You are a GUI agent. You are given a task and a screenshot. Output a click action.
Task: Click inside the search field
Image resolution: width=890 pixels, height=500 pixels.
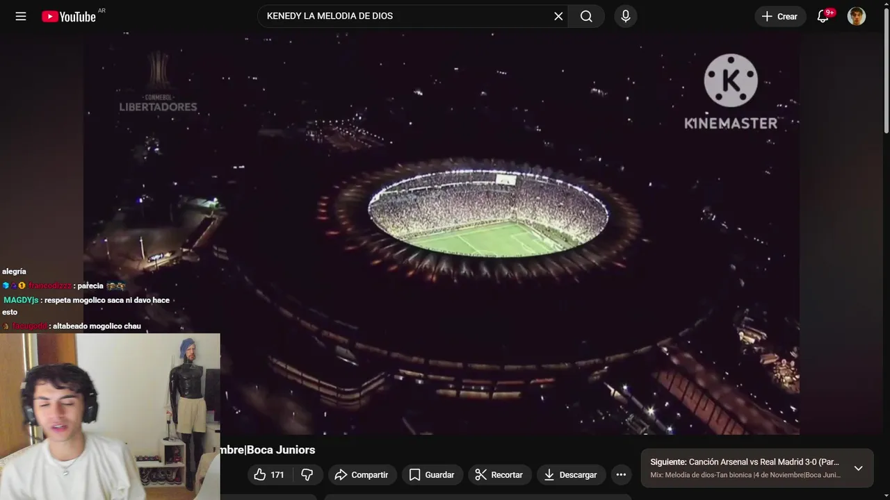point(403,16)
